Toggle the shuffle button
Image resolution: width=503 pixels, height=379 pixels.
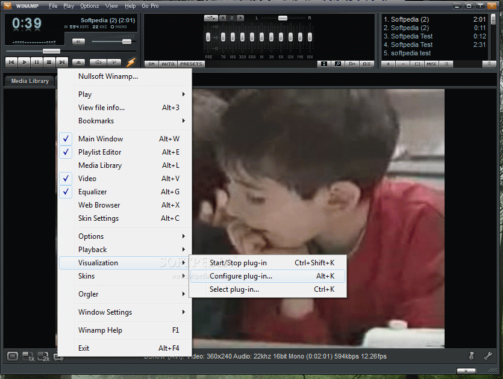pyautogui.click(x=98, y=62)
